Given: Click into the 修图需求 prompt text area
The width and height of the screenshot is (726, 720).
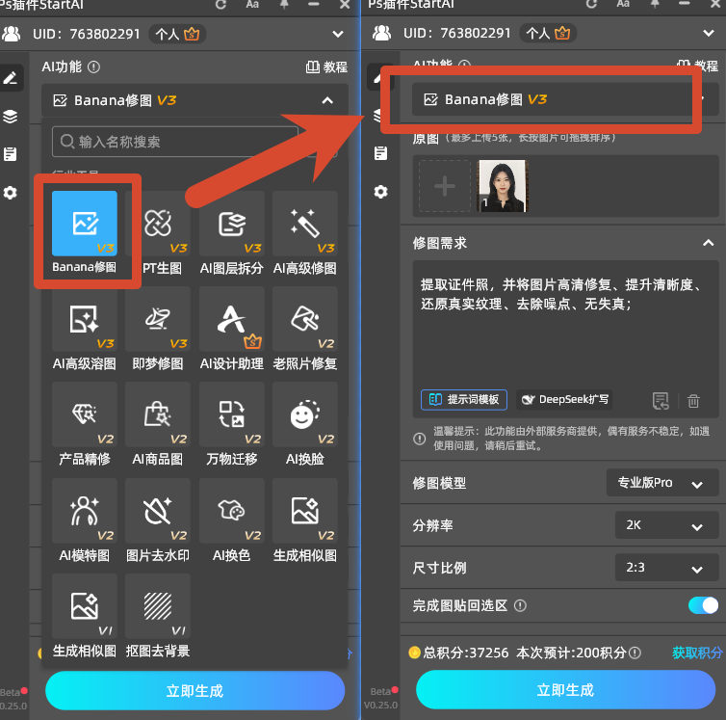Looking at the screenshot, I should tap(565, 330).
